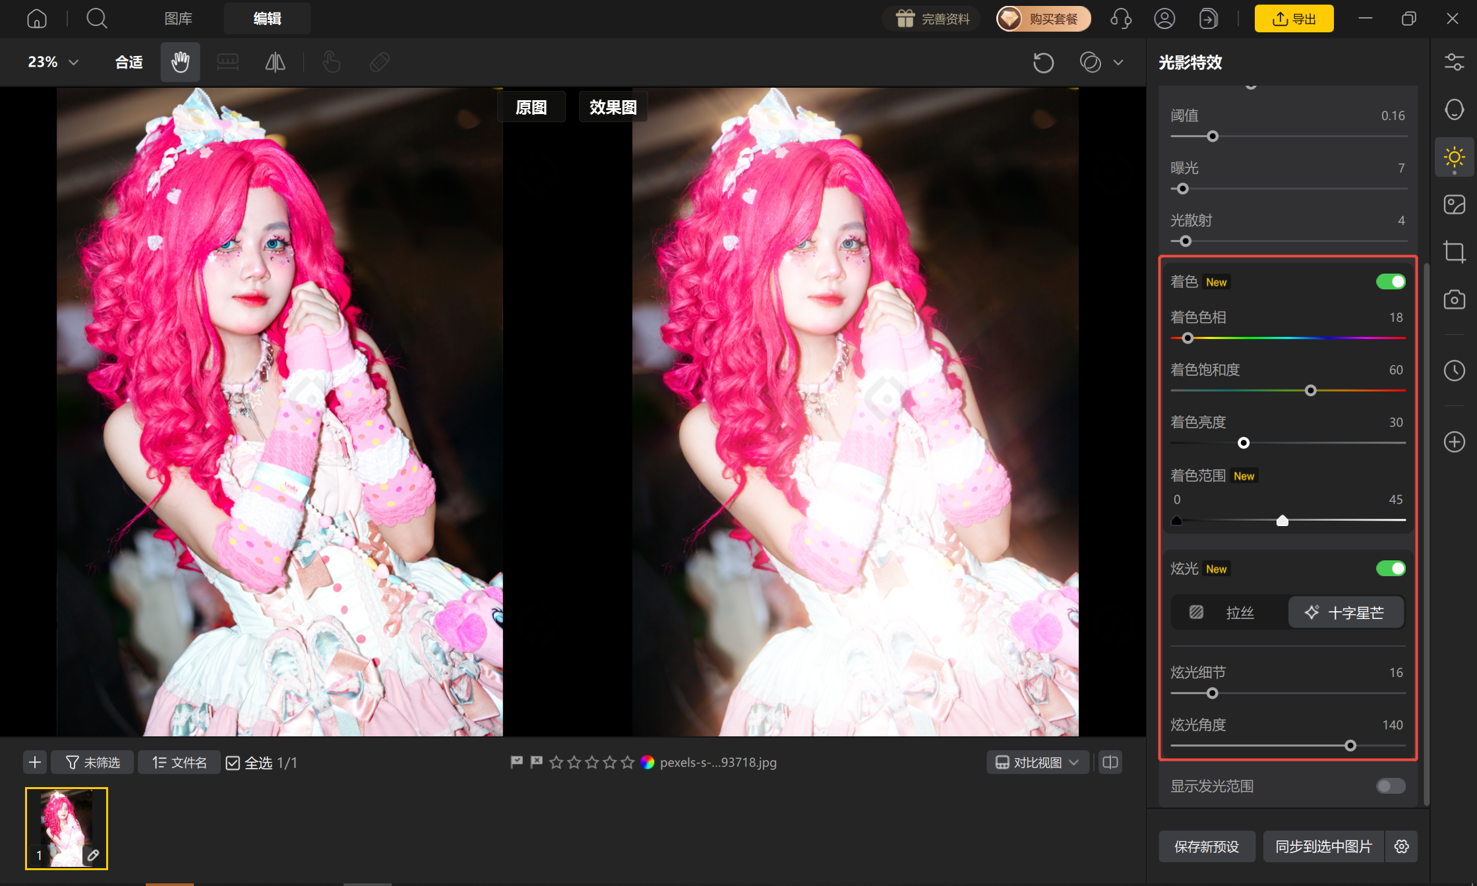Open the crop tool in sidebar
The width and height of the screenshot is (1477, 886).
(1454, 252)
